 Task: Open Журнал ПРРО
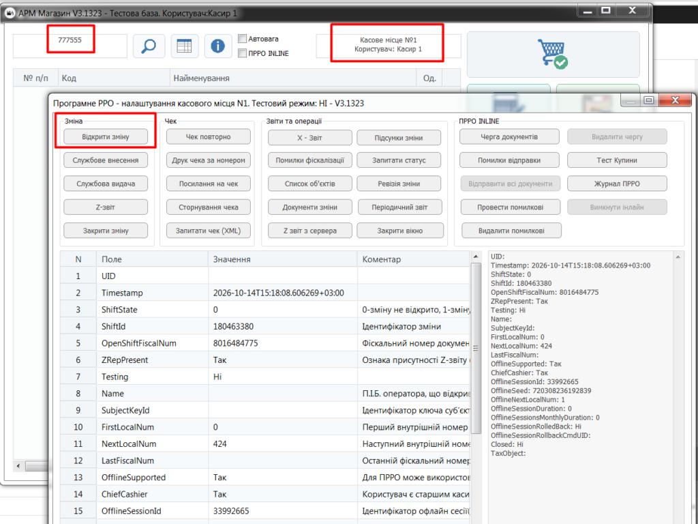pyautogui.click(x=617, y=184)
